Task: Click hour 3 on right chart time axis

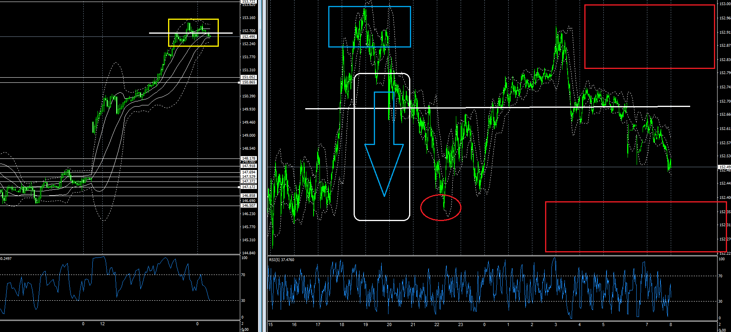Action: (x=556, y=324)
